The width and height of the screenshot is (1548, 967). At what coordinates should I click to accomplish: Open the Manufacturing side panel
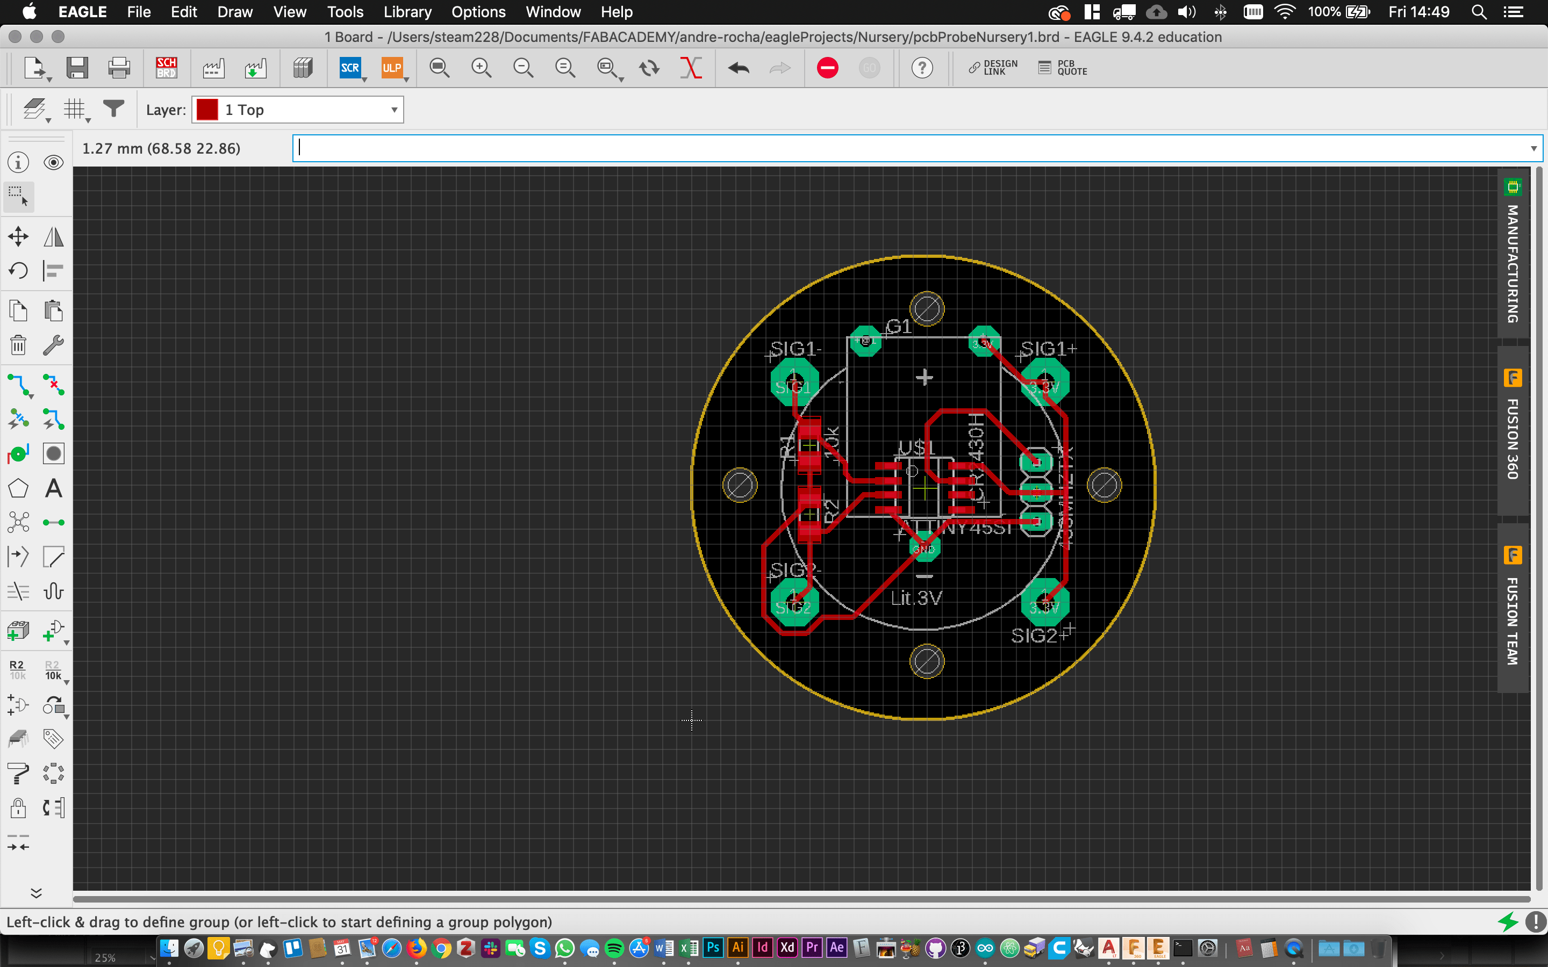point(1513,253)
